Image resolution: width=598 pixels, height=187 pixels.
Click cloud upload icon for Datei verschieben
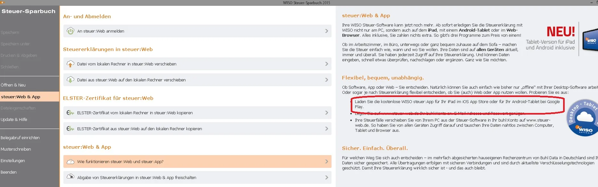click(x=70, y=64)
